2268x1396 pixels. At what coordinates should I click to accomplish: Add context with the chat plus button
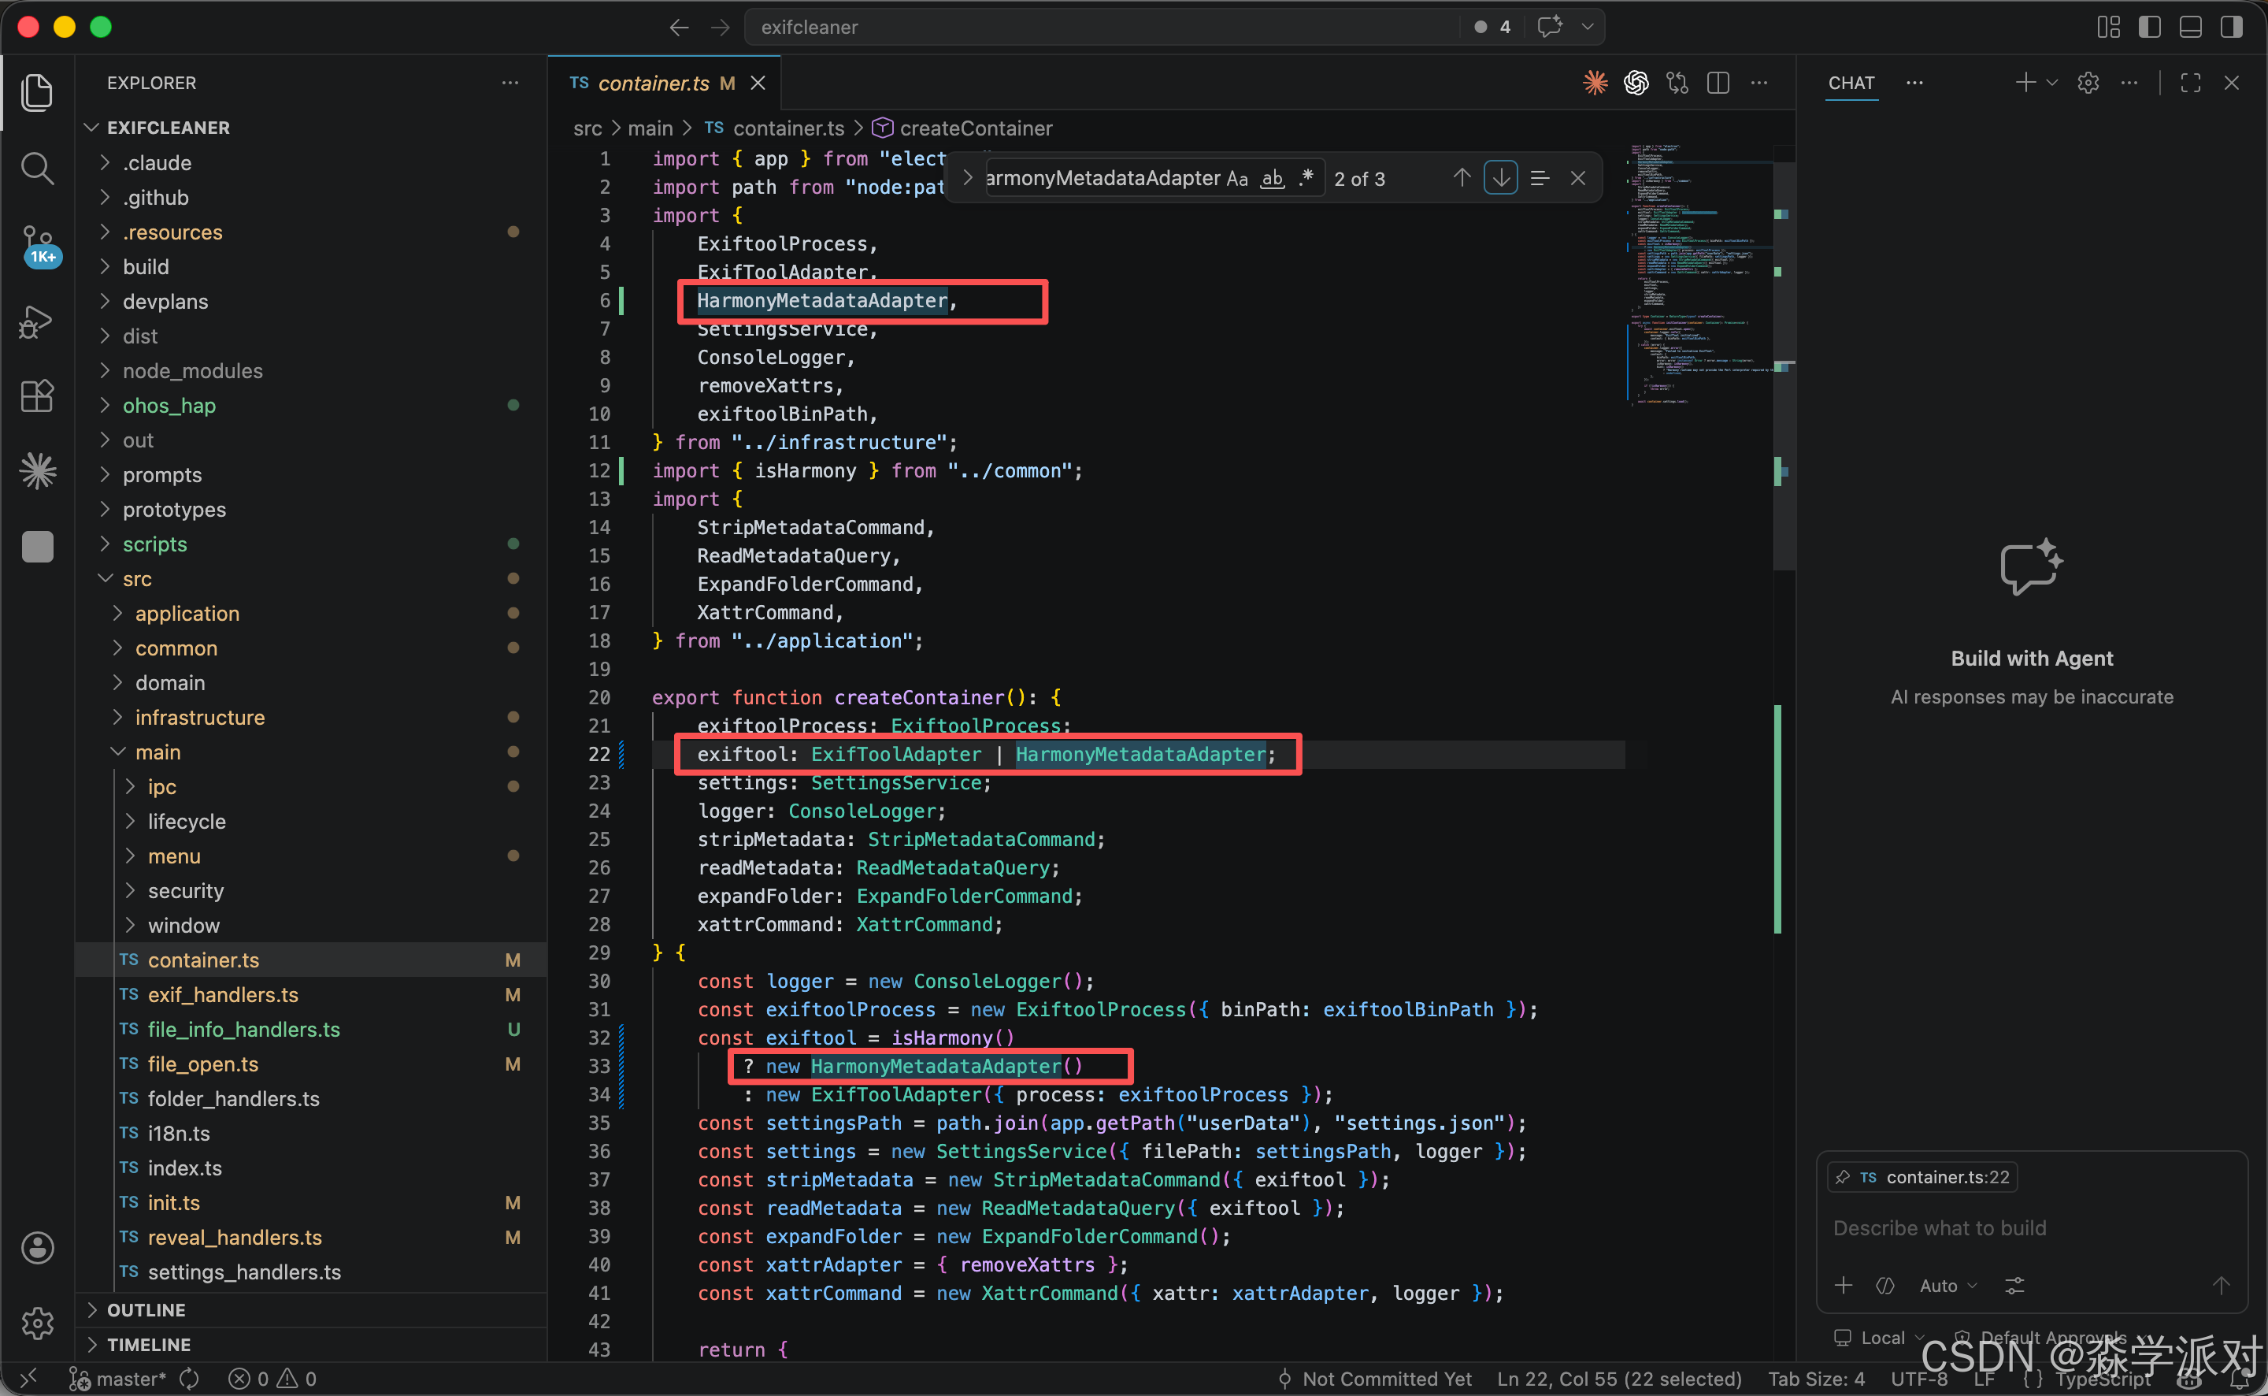point(1844,1285)
